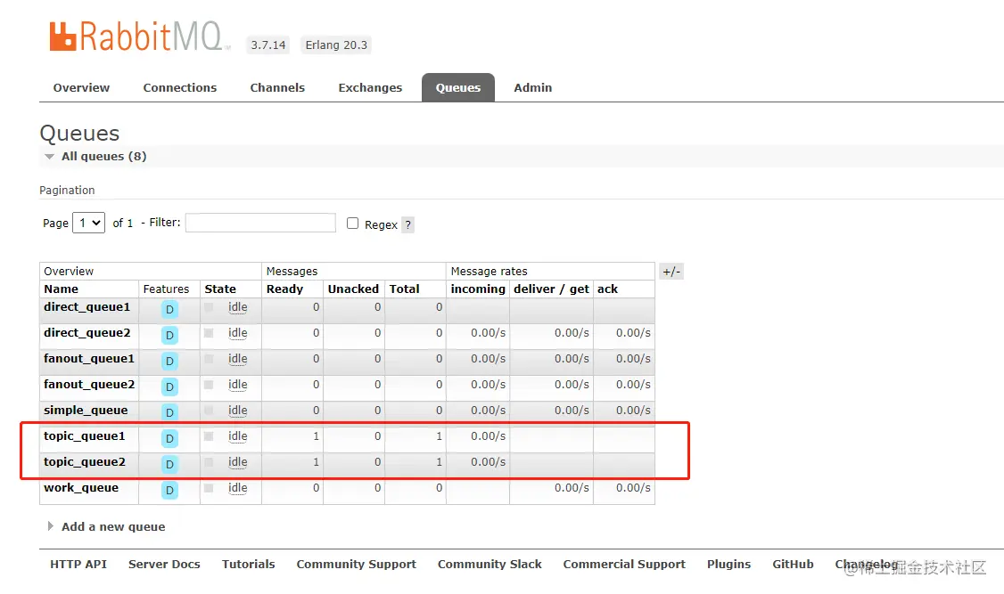This screenshot has height=594, width=1004.
Task: Click the state indicator square for direct_queue2
Action: (209, 333)
